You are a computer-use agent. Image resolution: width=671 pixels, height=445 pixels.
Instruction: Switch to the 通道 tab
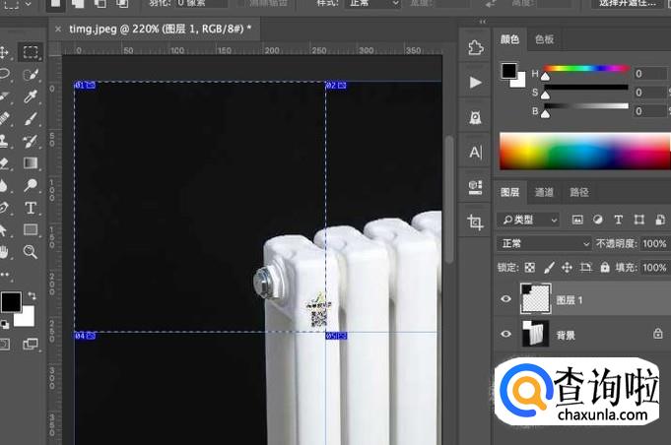[544, 192]
